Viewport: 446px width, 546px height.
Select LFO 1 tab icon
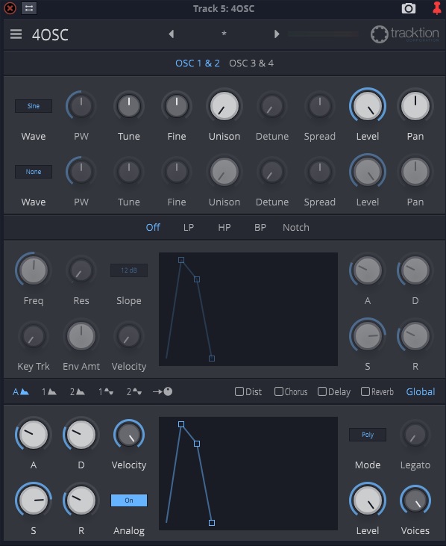pos(106,391)
